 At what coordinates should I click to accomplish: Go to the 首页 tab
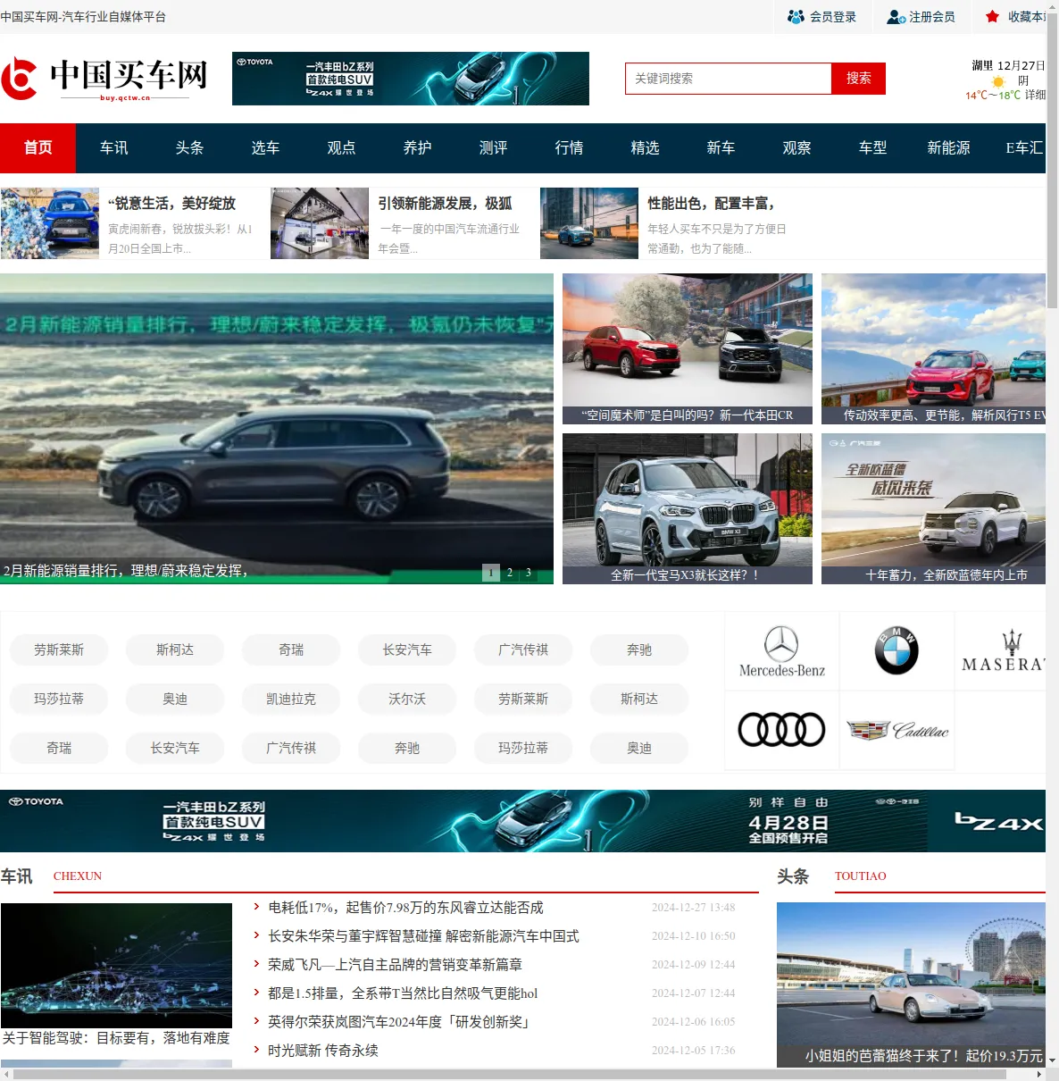[38, 148]
